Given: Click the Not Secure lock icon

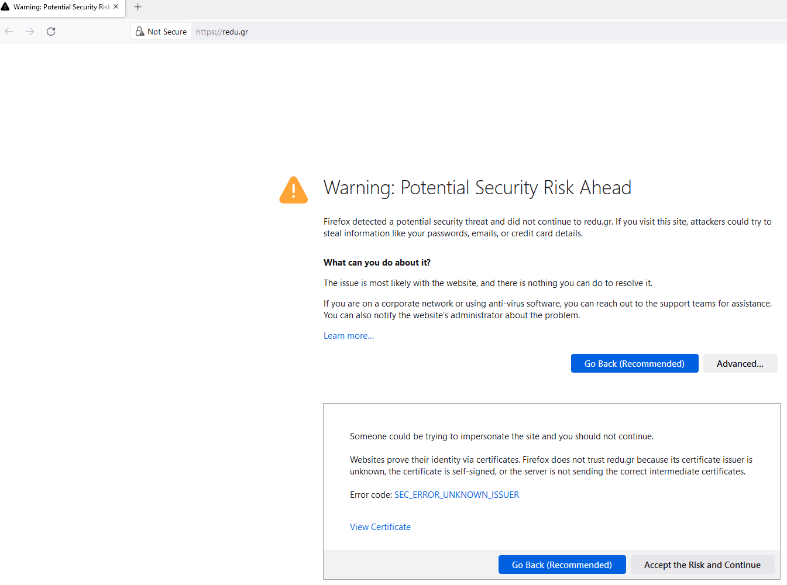Looking at the screenshot, I should click(x=140, y=32).
